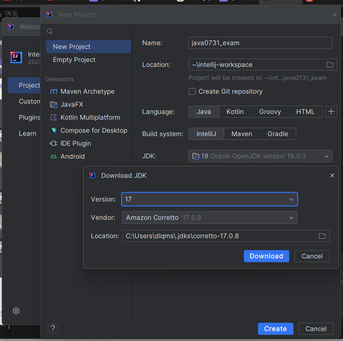The width and height of the screenshot is (343, 341).
Task: Choose IntelliJ build system
Action: 206,134
